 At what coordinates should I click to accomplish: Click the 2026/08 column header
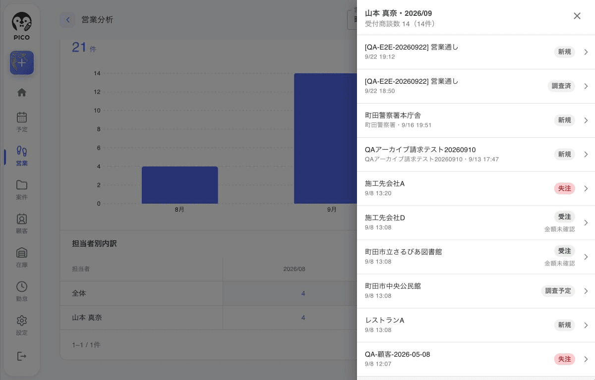(294, 269)
